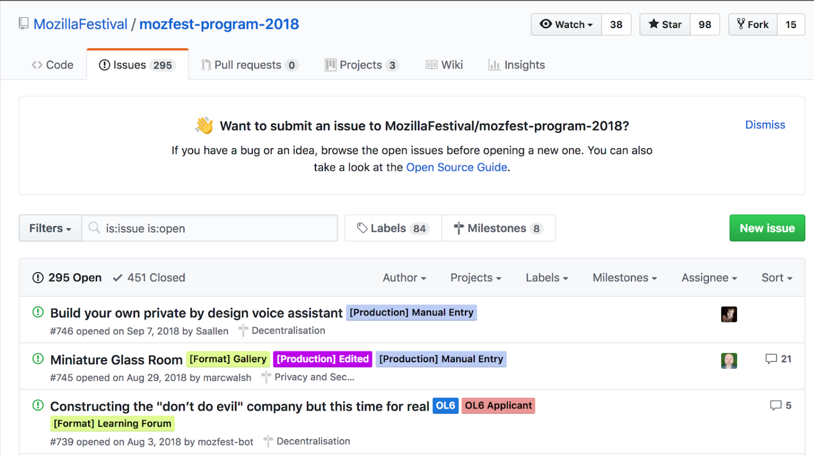
Task: Click the New issue button
Action: pyautogui.click(x=767, y=228)
